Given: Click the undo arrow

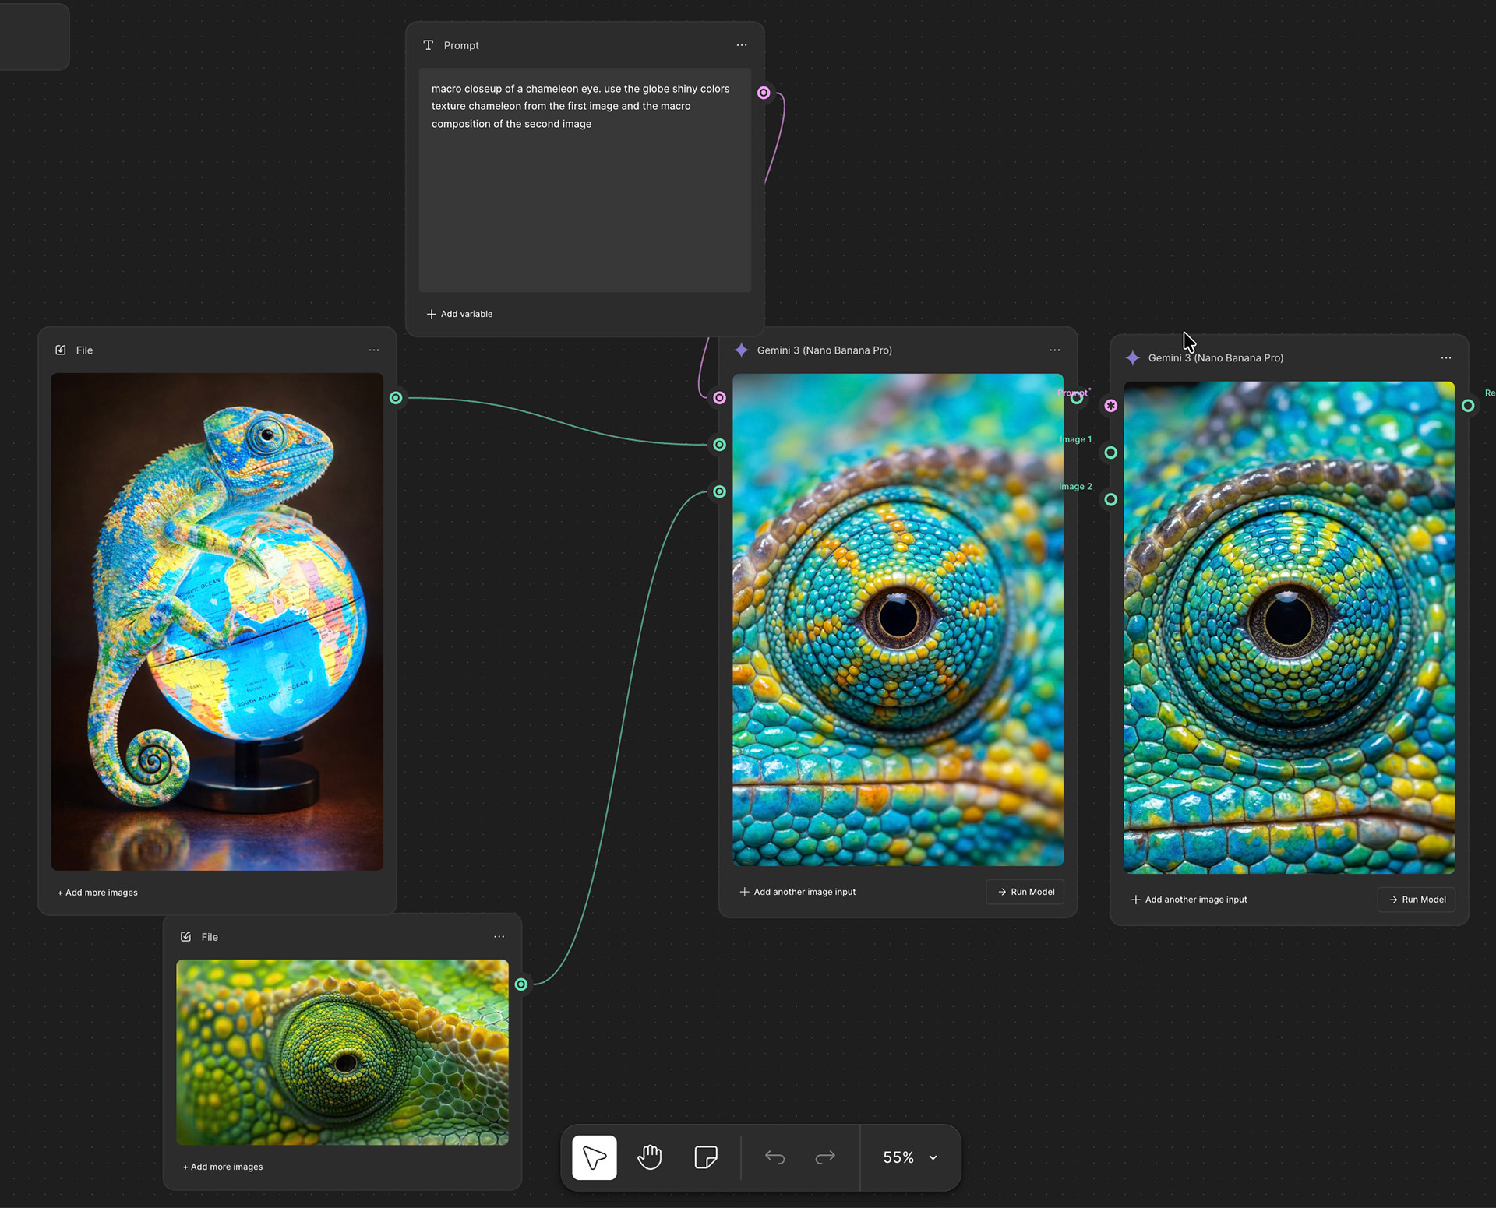Looking at the screenshot, I should [774, 1157].
